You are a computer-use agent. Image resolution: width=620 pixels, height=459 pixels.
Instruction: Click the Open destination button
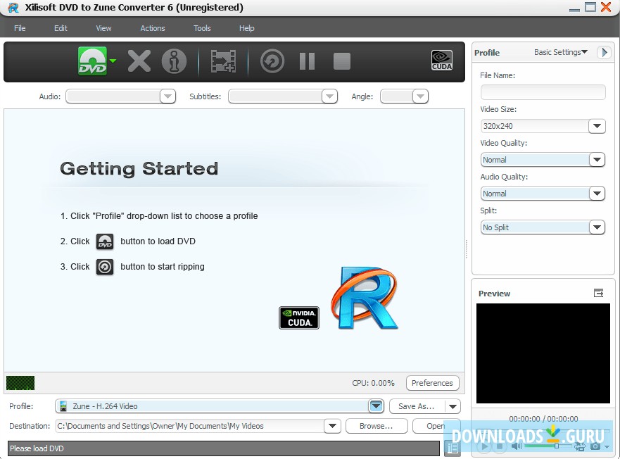pos(436,426)
